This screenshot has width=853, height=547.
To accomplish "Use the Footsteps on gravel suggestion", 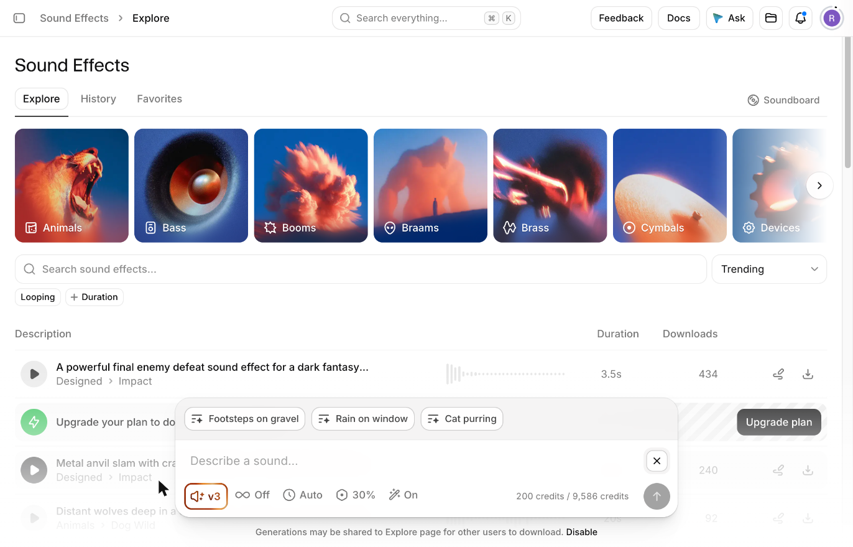I will coord(245,419).
